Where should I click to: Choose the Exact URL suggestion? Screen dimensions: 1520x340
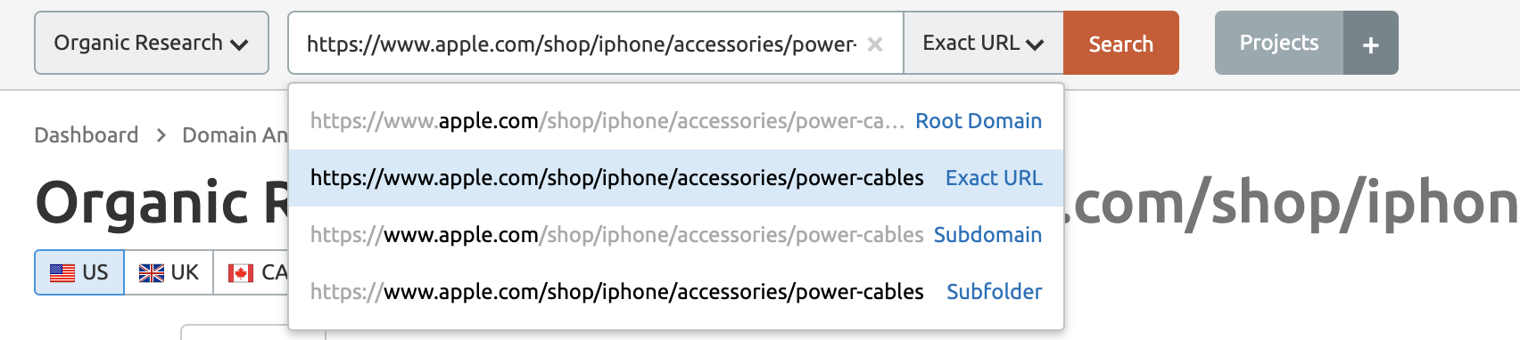(676, 178)
